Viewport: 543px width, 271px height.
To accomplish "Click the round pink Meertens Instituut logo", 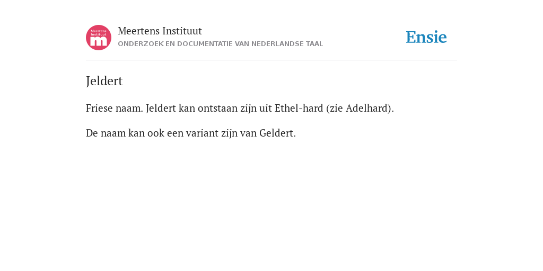I will 99,38.
